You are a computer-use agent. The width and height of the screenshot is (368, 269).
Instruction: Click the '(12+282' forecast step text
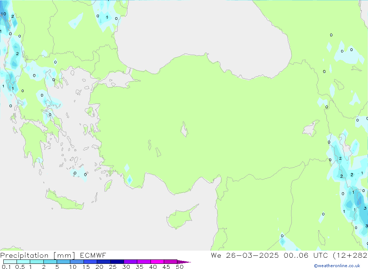pos(350,255)
